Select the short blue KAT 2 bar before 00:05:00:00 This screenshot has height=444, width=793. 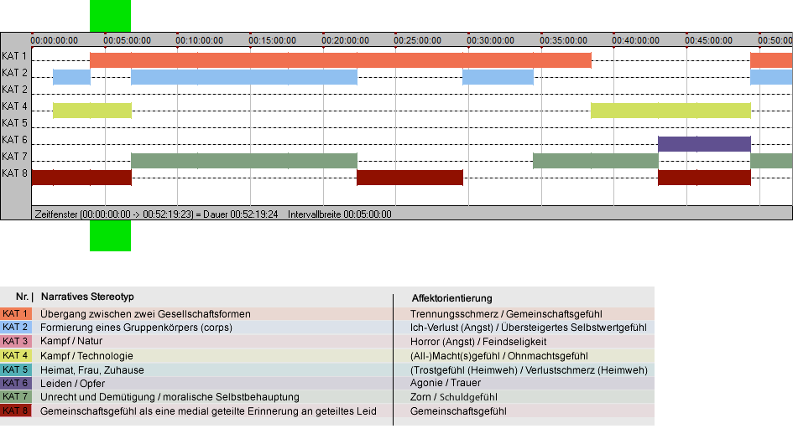(71, 77)
